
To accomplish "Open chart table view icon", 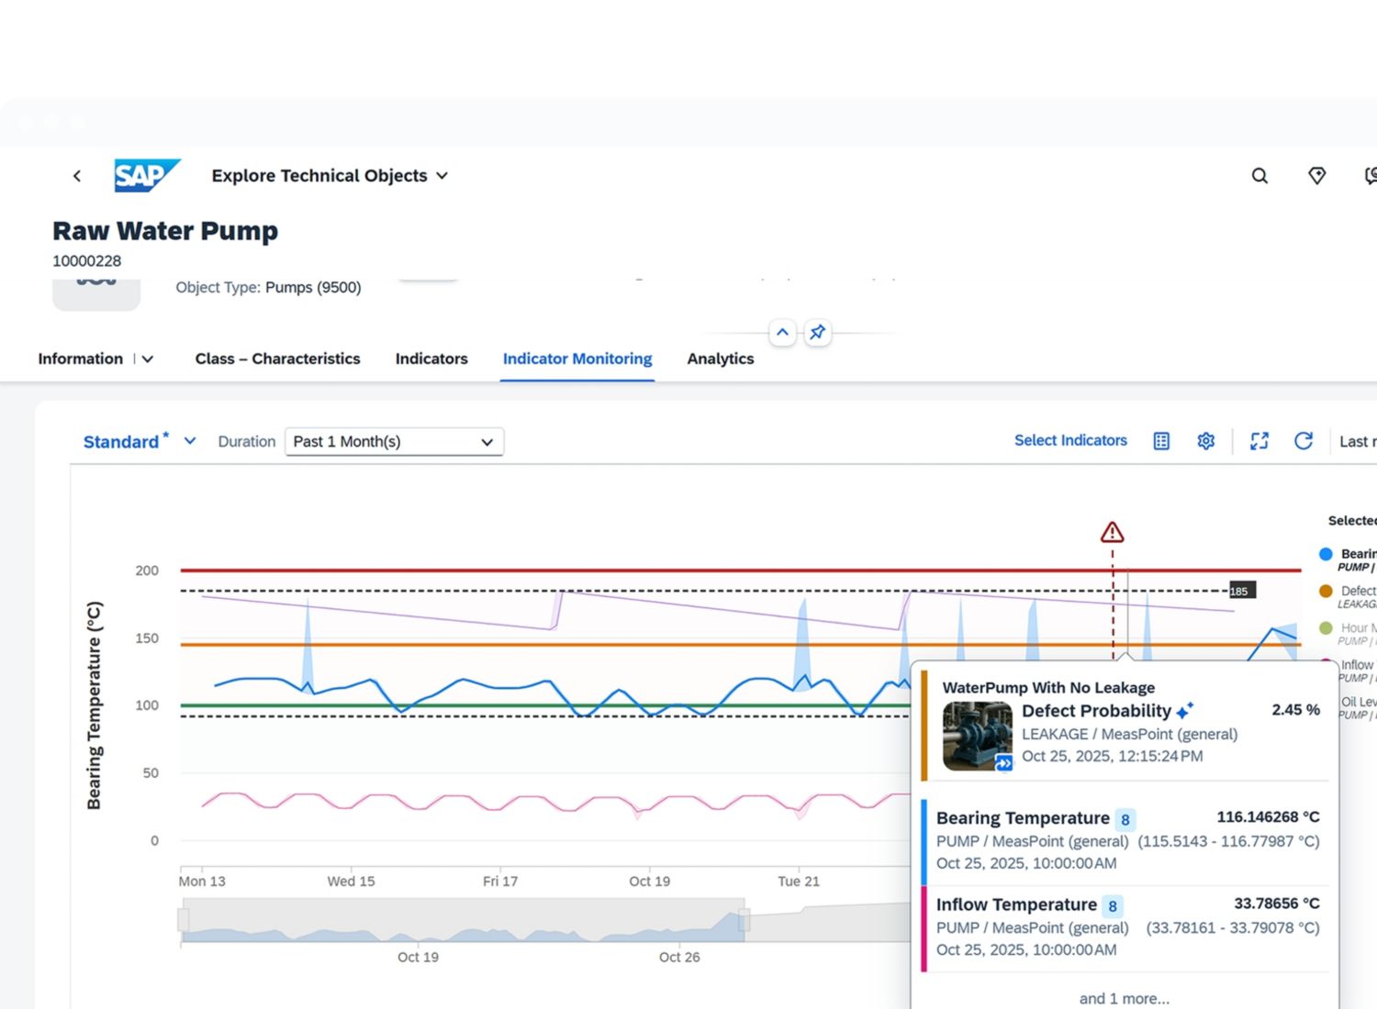I will 1161,441.
